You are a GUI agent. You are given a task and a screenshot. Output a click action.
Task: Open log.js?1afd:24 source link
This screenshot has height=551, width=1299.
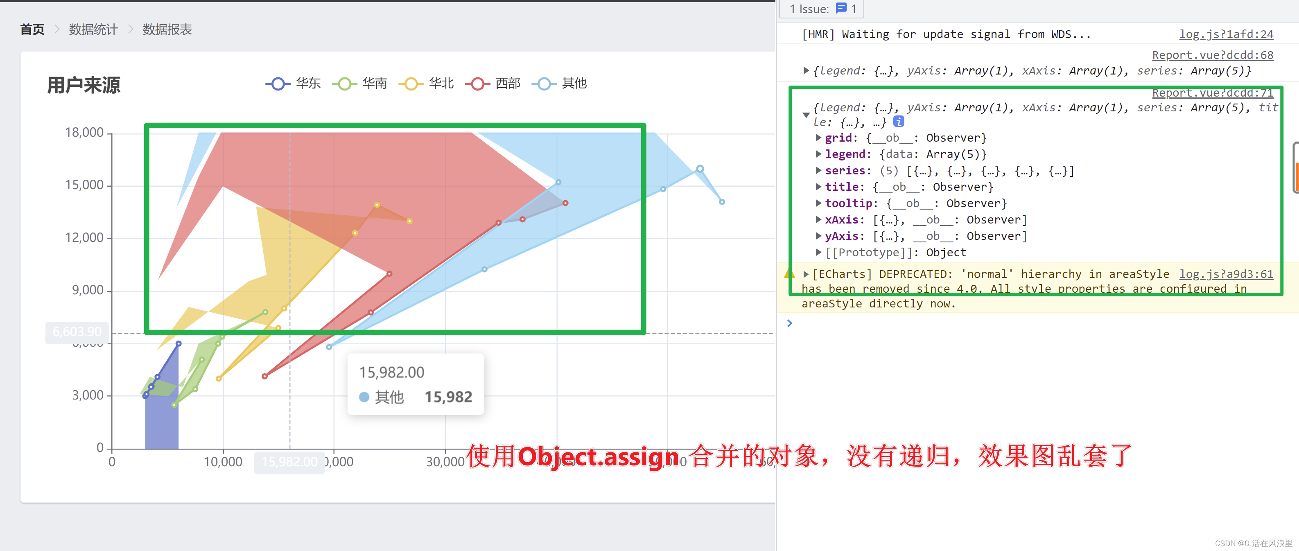[1226, 34]
